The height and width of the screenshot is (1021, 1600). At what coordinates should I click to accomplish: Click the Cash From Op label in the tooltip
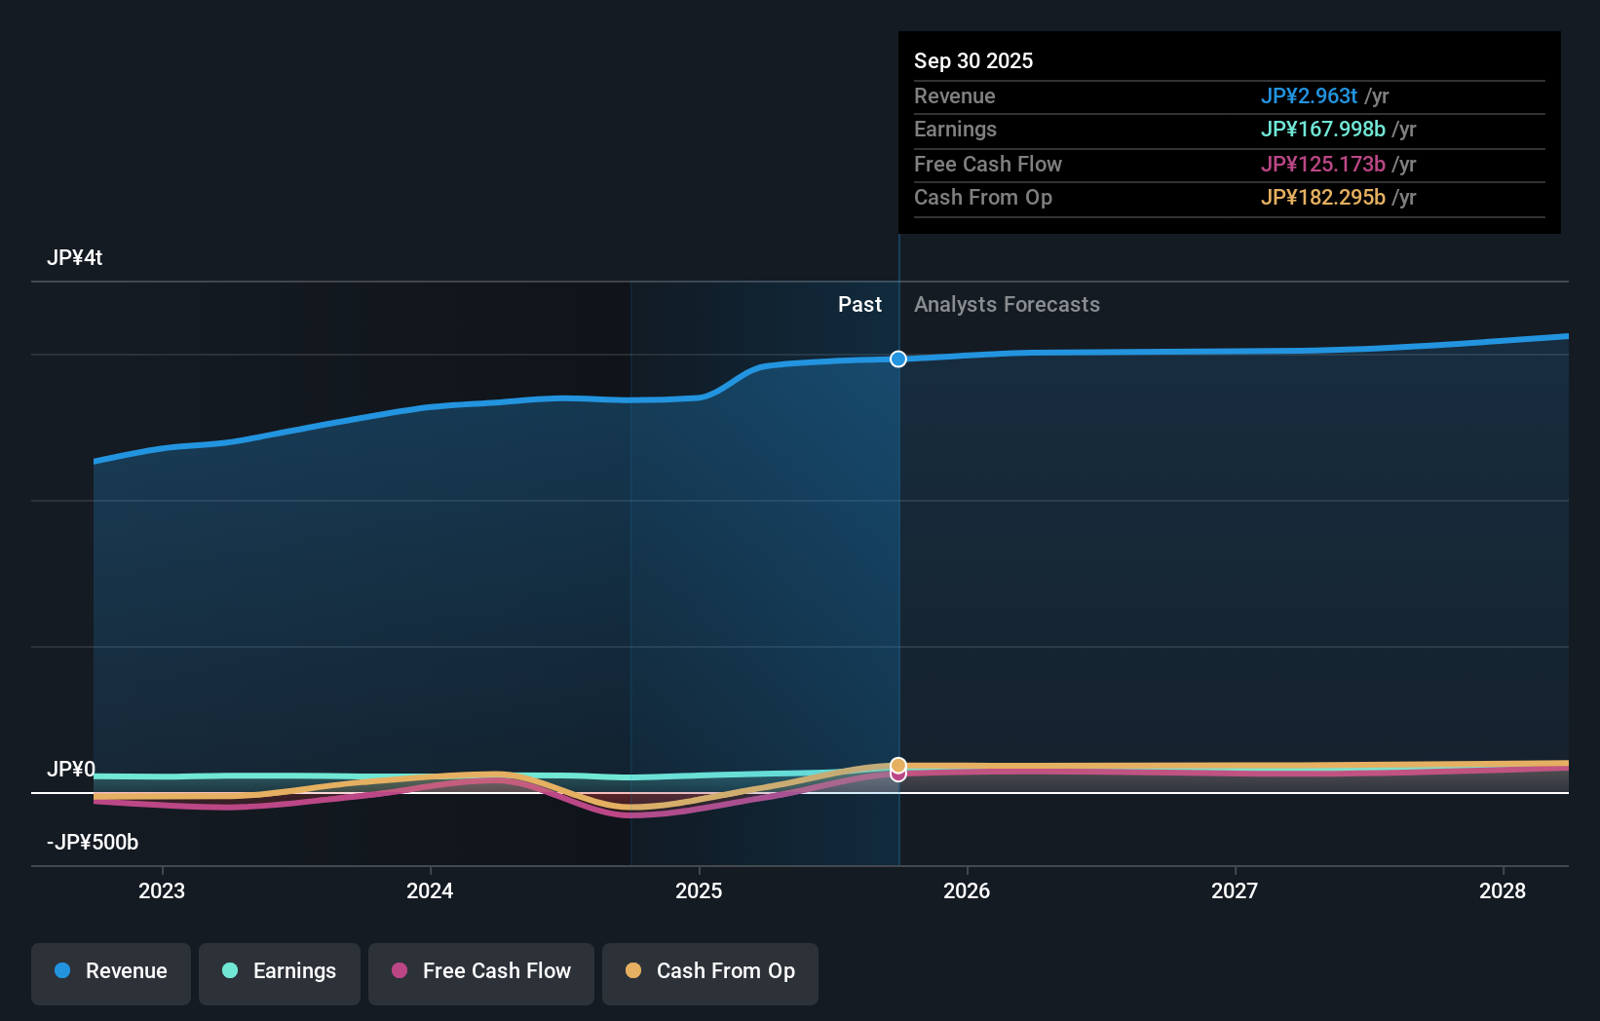[983, 198]
